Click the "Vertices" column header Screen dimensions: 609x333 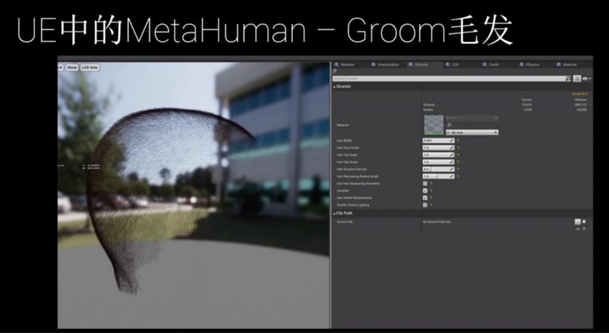tap(580, 100)
